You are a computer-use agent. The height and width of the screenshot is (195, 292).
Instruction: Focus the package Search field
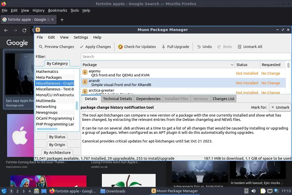point(186,57)
